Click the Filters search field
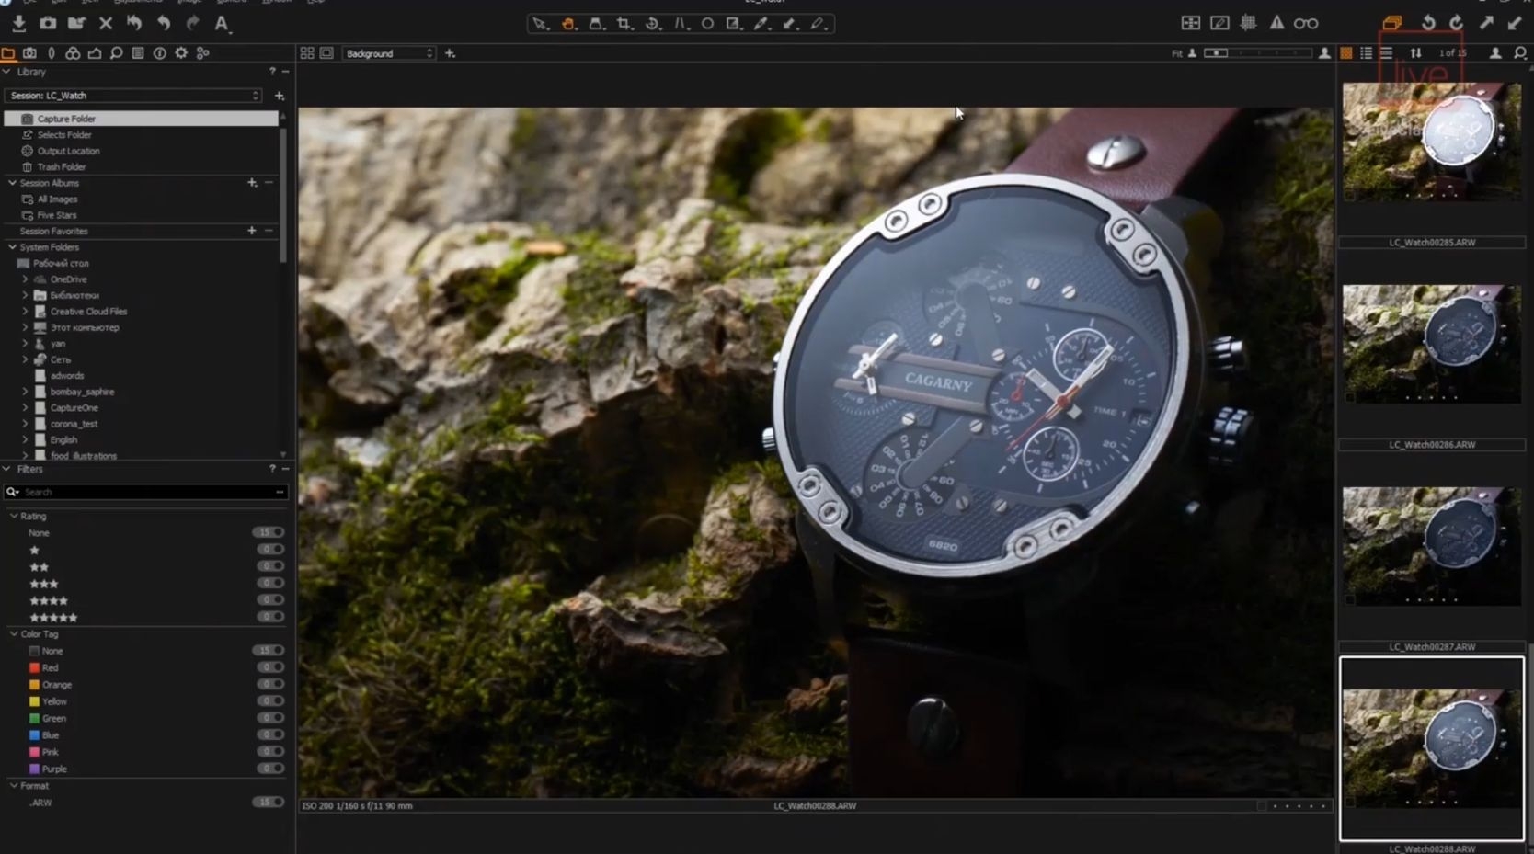The image size is (1534, 854). (x=146, y=492)
